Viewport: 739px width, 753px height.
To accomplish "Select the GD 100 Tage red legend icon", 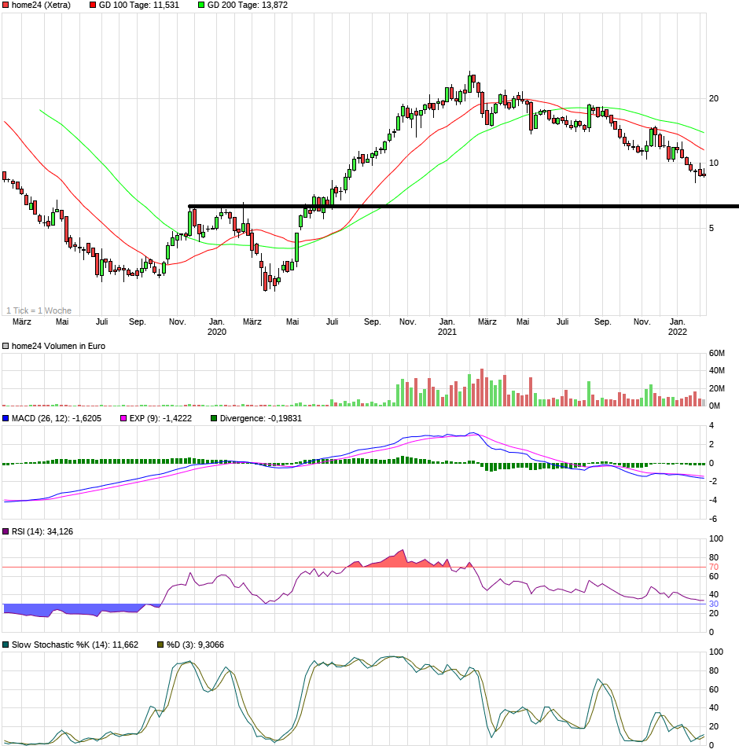I will 93,6.
